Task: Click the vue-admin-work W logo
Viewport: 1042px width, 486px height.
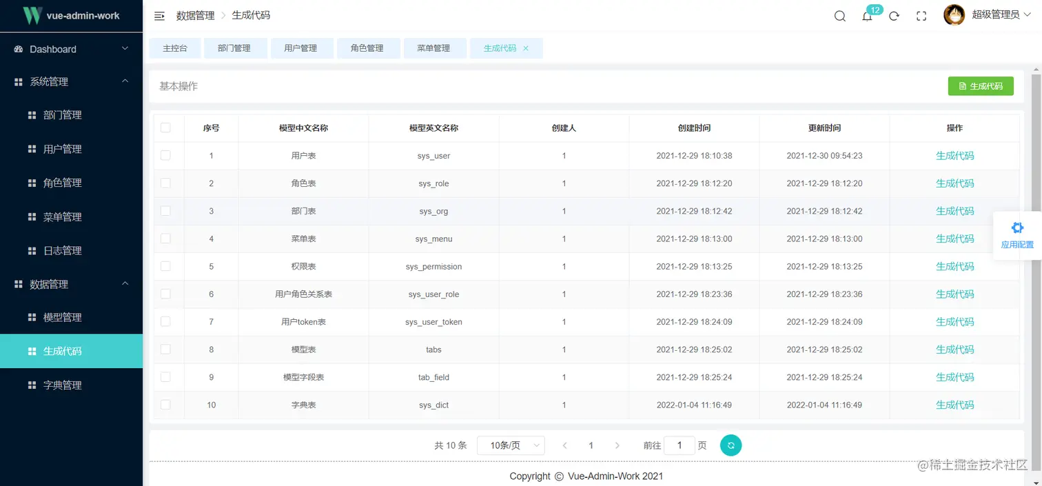Action: tap(32, 15)
